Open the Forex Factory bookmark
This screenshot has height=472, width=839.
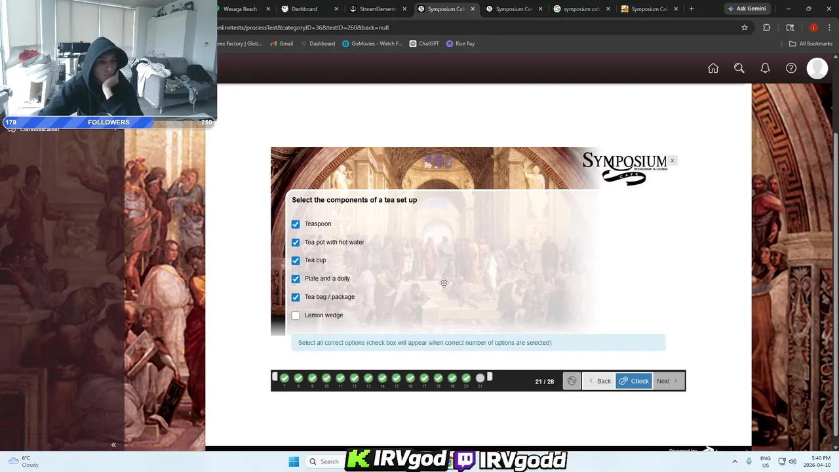coord(240,44)
